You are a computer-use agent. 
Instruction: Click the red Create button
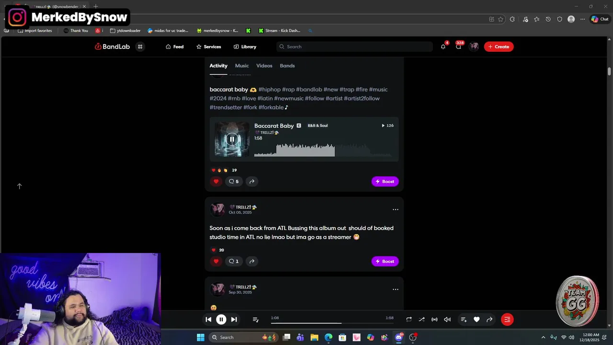499,46
